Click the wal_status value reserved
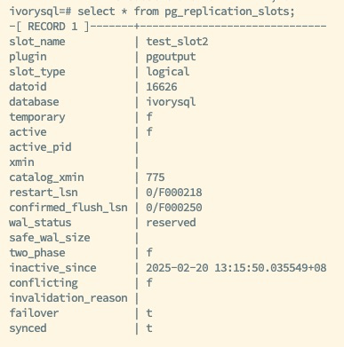This screenshot has height=347, width=344. [x=171, y=223]
